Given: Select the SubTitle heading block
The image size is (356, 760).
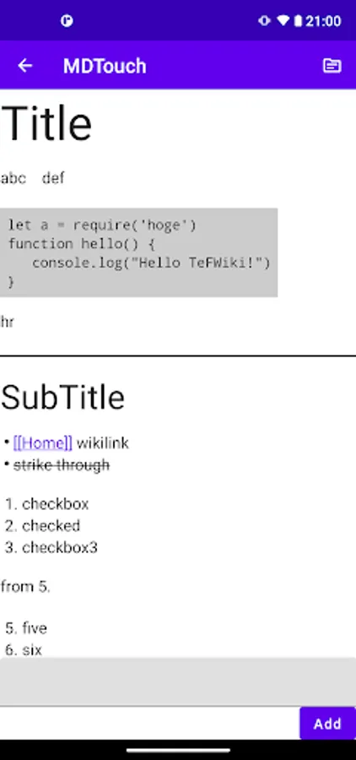Looking at the screenshot, I should 63,398.
